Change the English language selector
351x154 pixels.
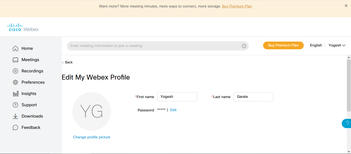316,45
